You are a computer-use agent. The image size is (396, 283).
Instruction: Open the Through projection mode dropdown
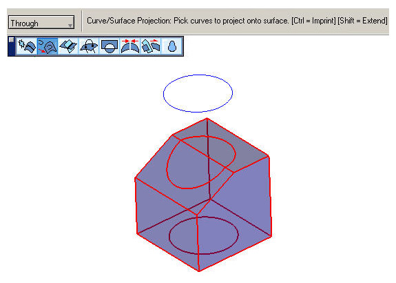tap(41, 23)
